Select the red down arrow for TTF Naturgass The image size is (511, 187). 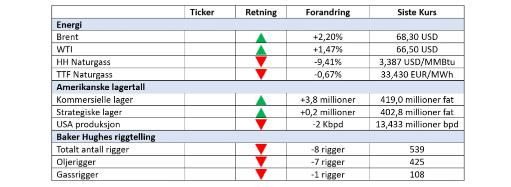tap(261, 75)
